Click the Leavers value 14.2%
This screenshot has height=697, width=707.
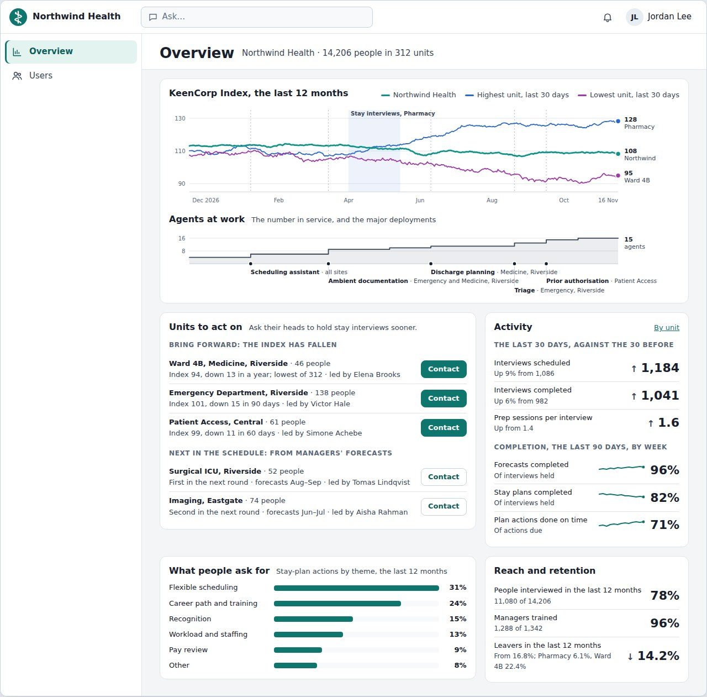[x=658, y=656]
